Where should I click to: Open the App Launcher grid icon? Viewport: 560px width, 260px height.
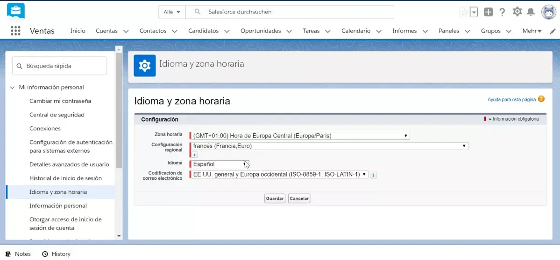[16, 31]
